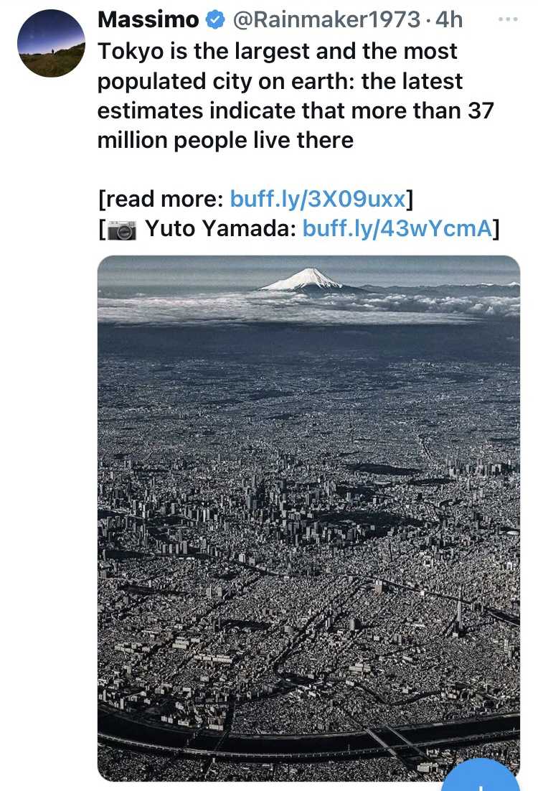Click the "[read more:" text
Viewport: 538px width, 791px height.
click(161, 198)
